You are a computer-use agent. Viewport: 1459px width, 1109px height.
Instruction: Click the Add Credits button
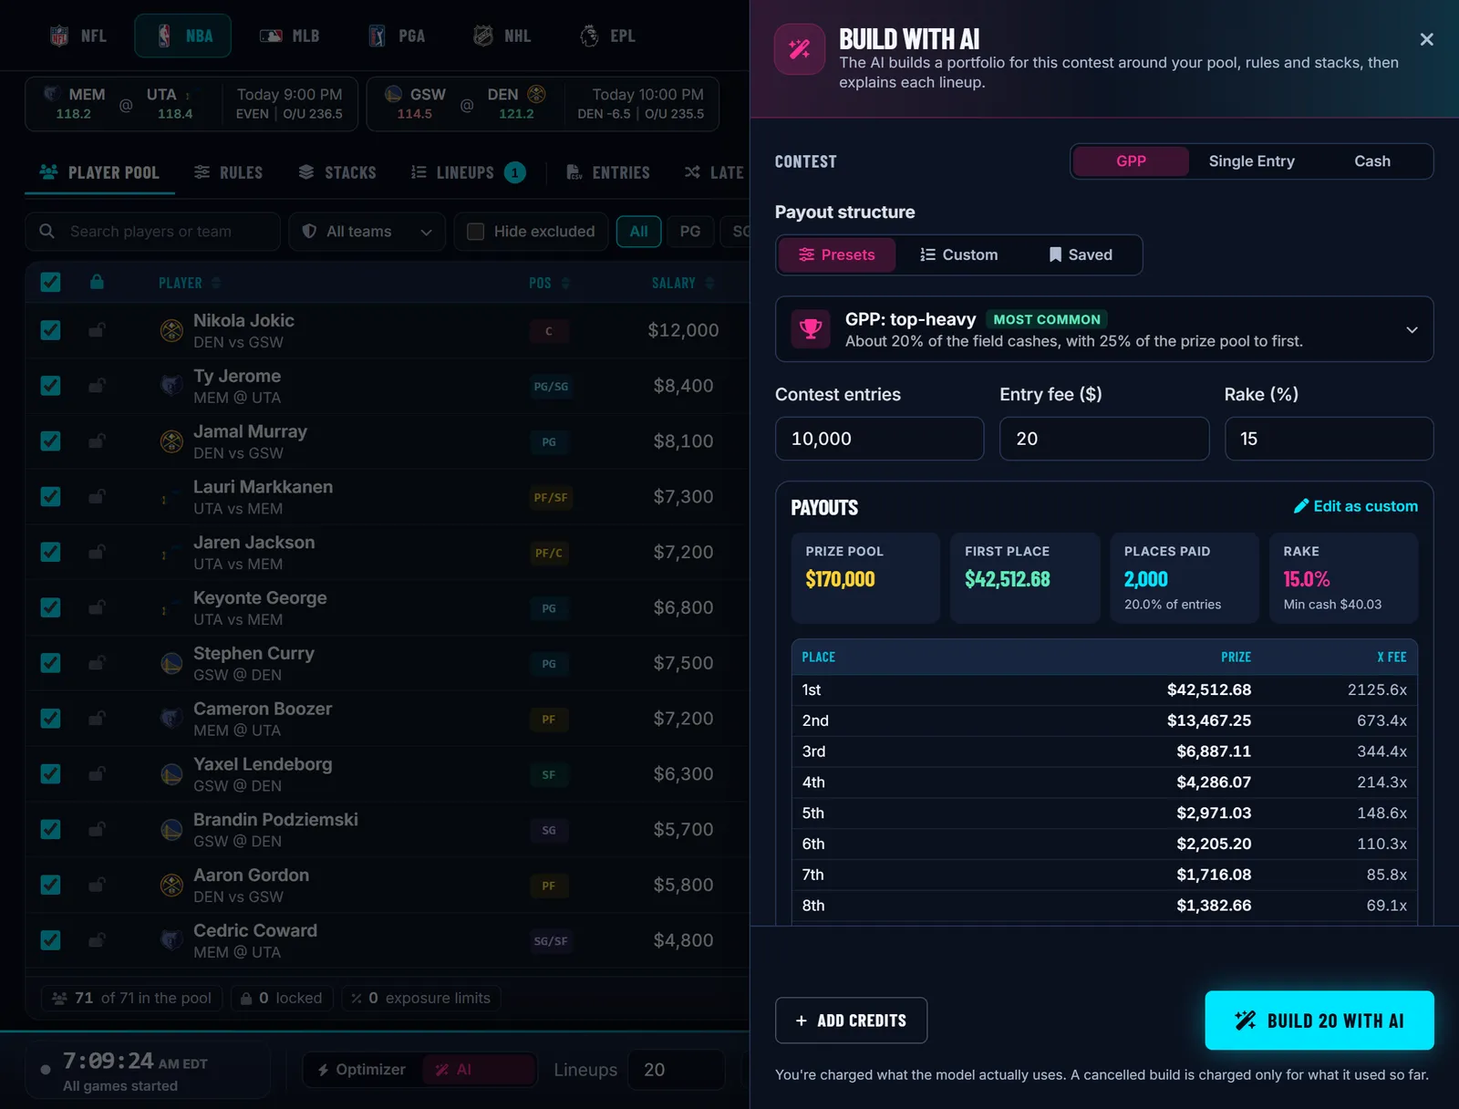click(x=851, y=1021)
